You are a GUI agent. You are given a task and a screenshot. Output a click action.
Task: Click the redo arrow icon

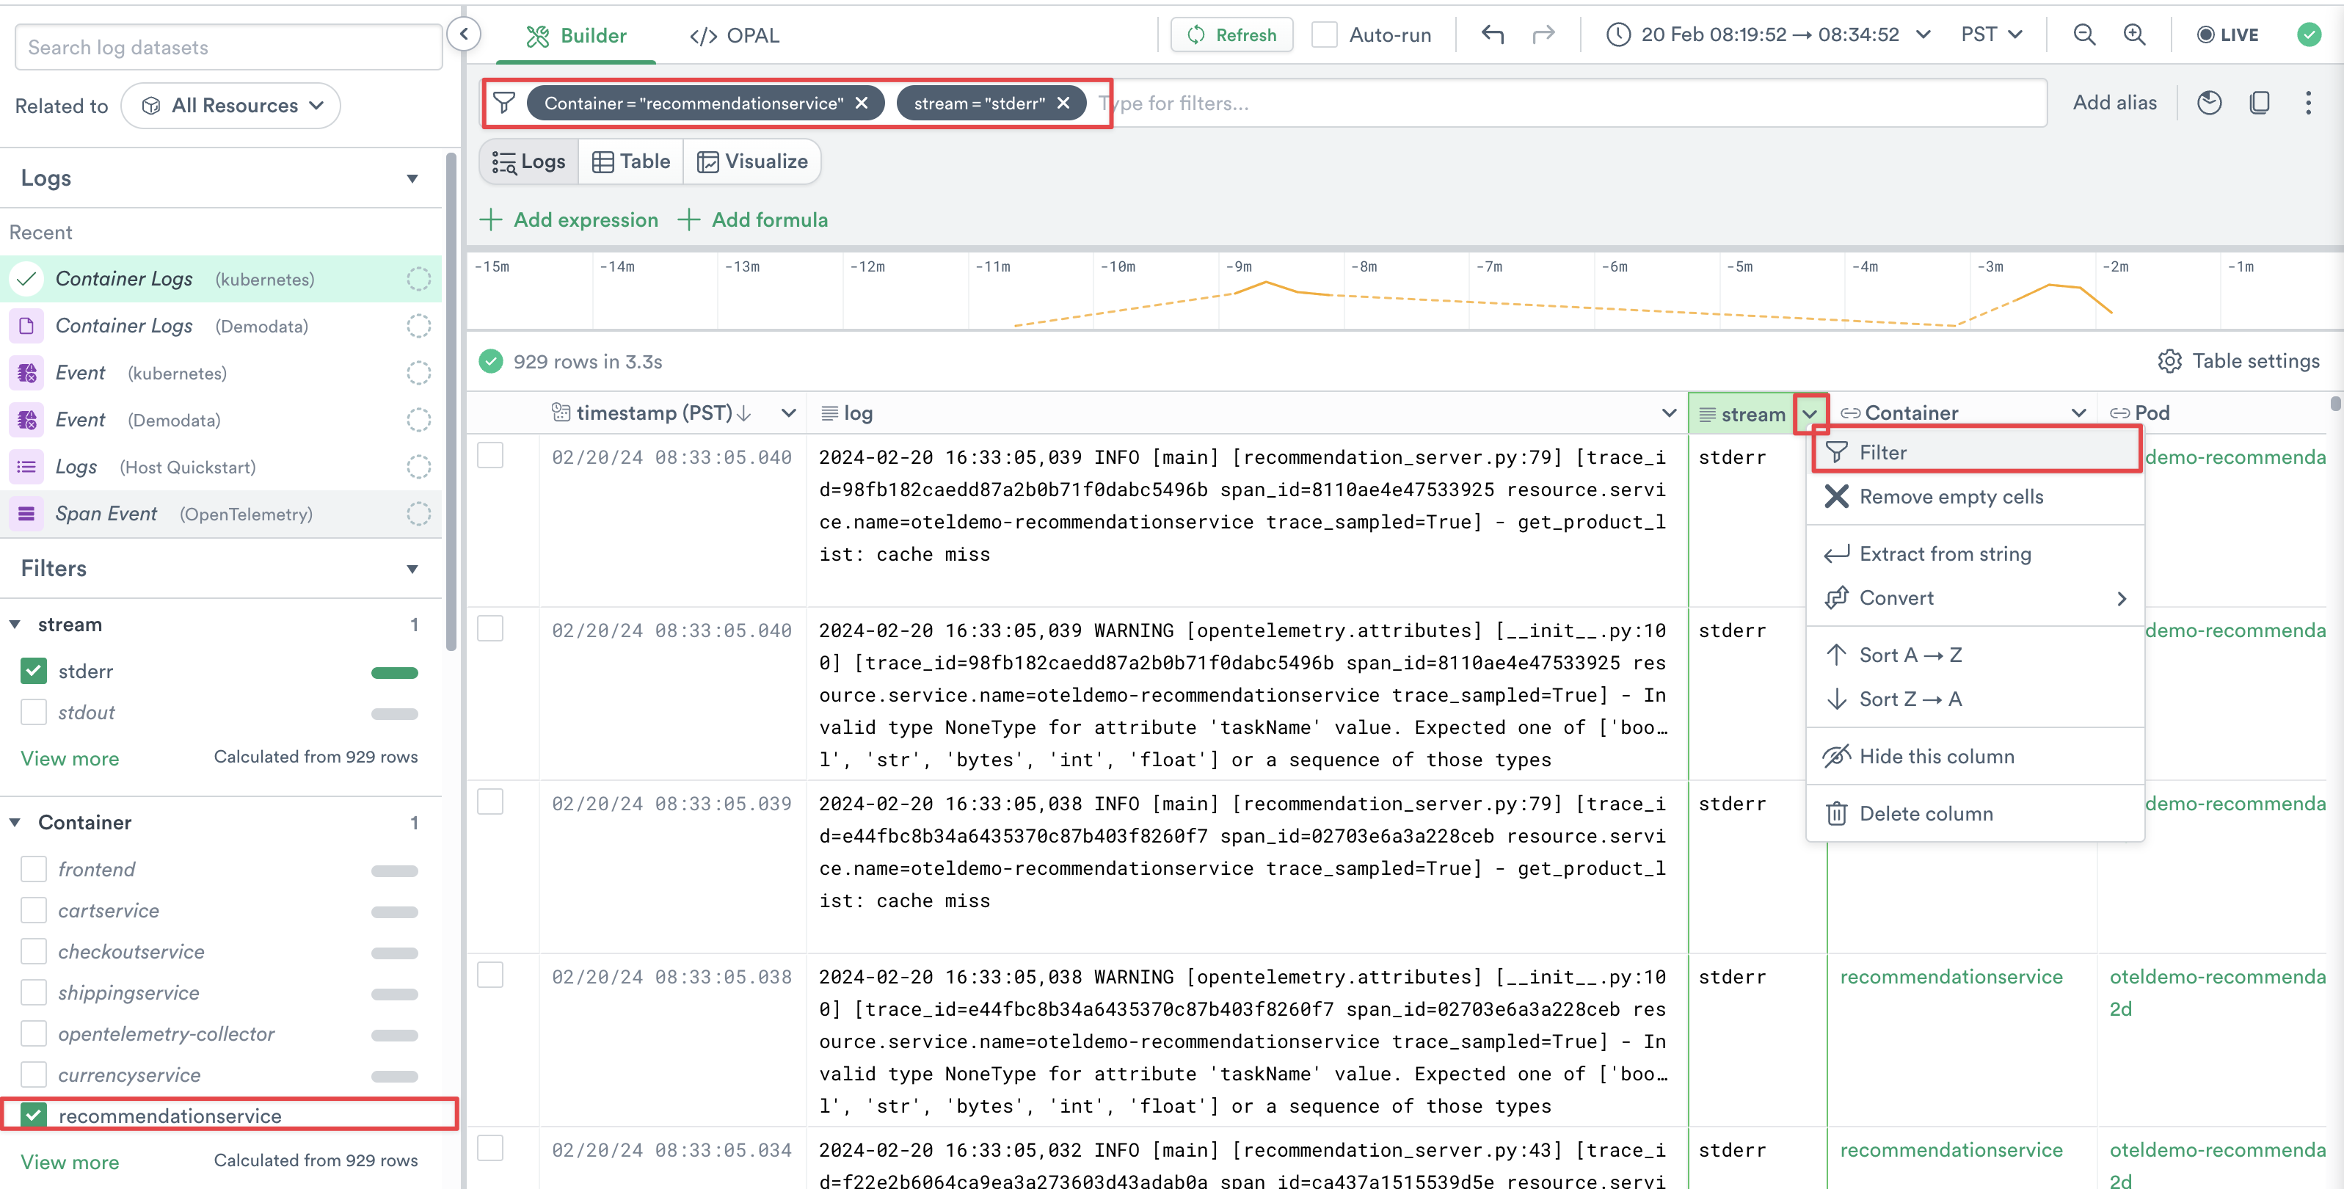(x=1543, y=34)
